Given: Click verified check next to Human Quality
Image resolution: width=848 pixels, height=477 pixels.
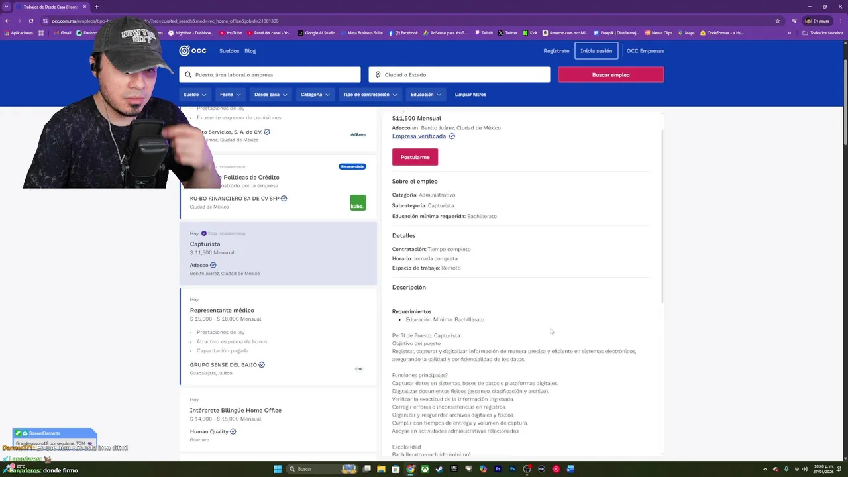Looking at the screenshot, I should 233,431.
